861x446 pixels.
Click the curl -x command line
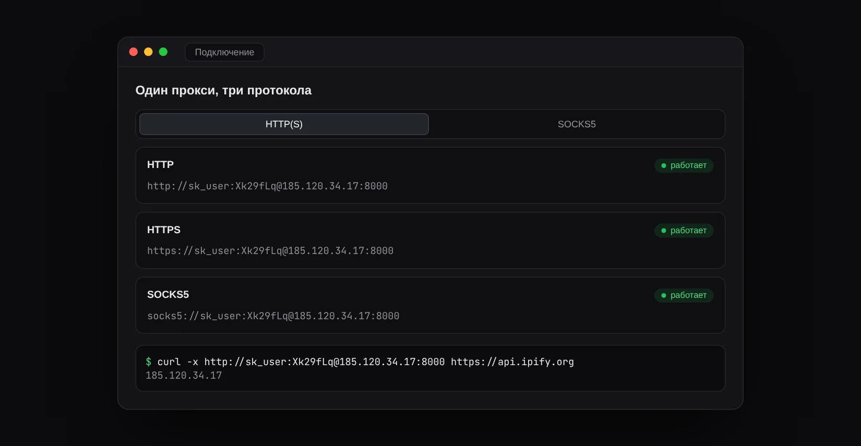tap(365, 362)
